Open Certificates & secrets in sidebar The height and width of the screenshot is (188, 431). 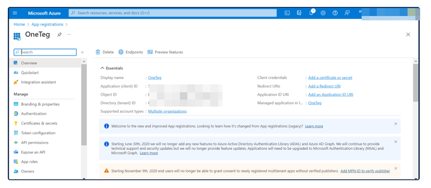(39, 123)
